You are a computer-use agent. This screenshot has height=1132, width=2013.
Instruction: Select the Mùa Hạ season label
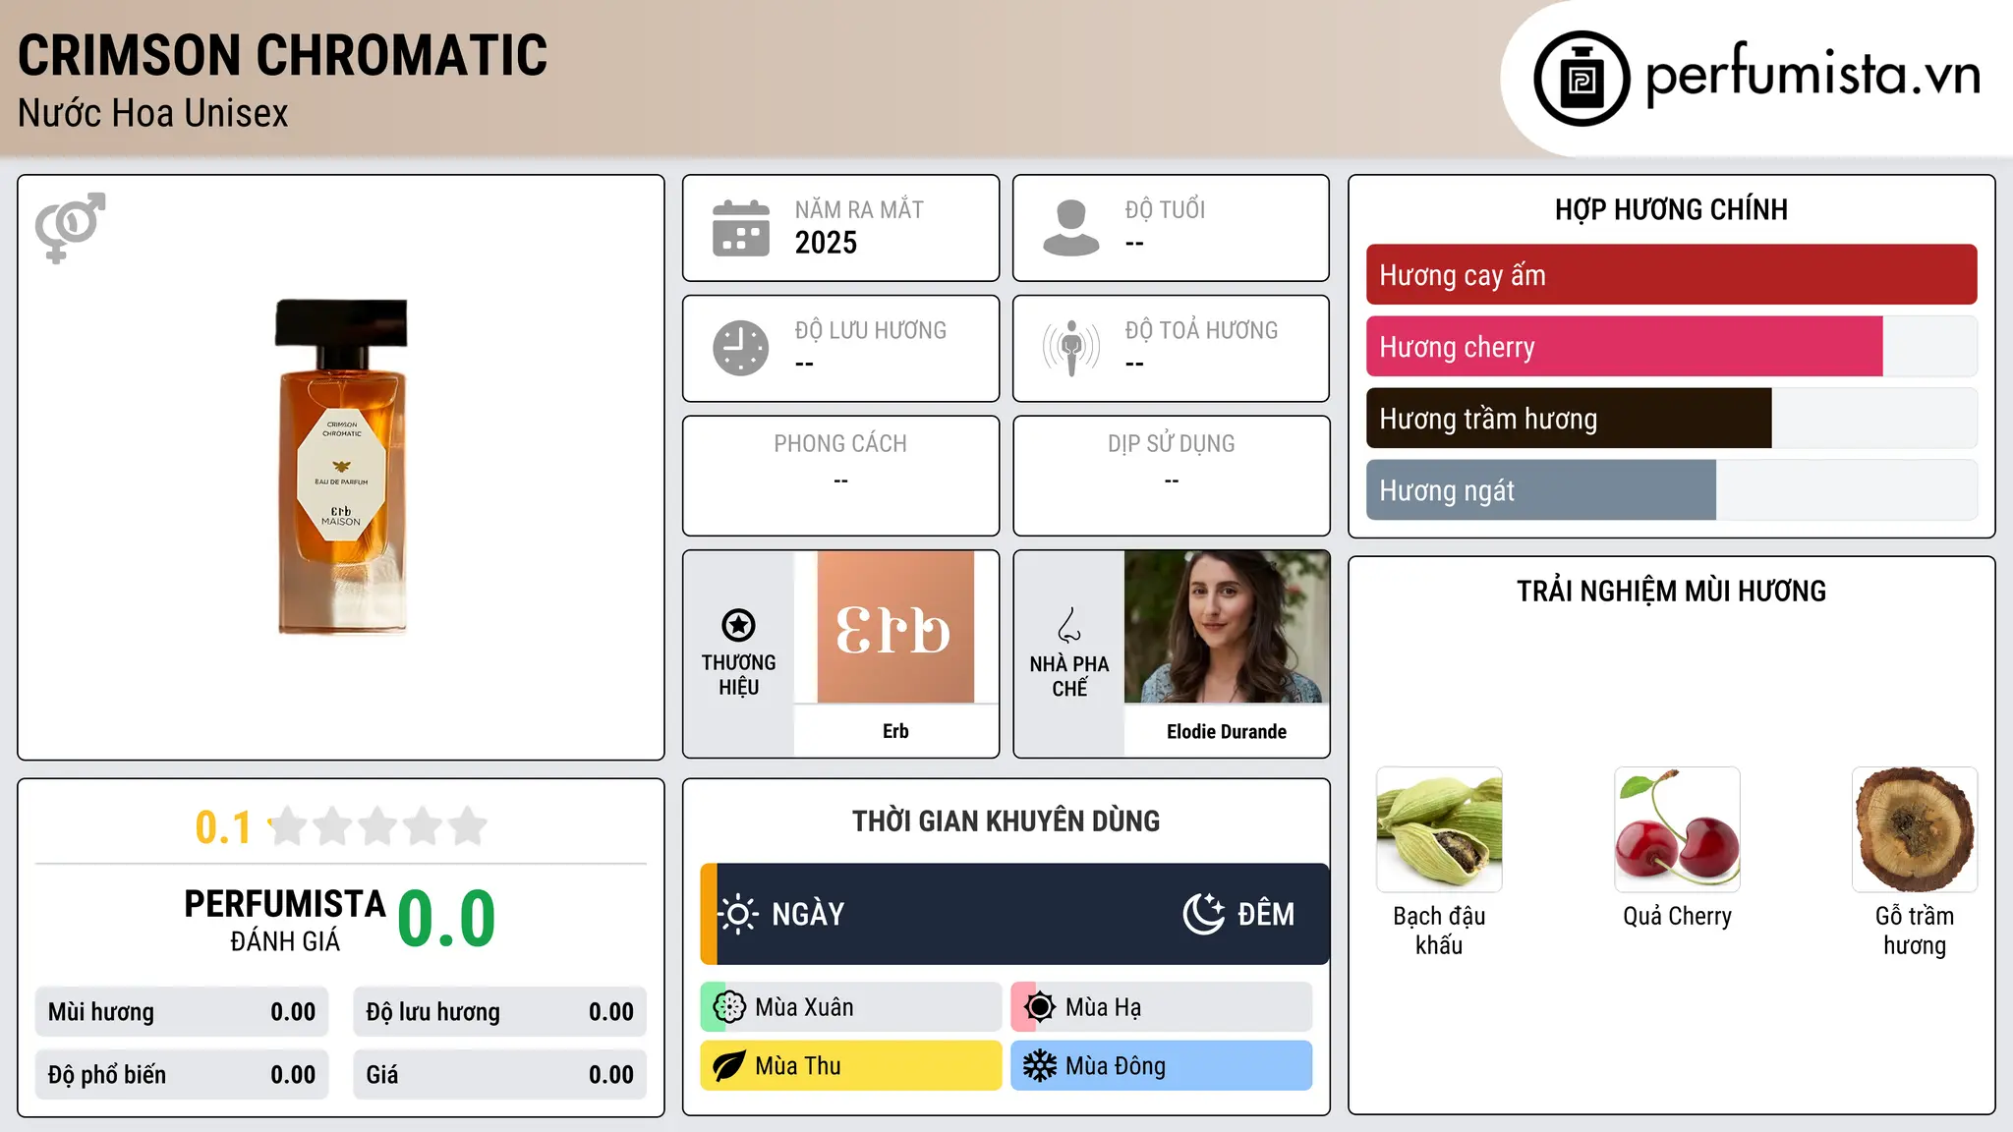[1103, 1007]
